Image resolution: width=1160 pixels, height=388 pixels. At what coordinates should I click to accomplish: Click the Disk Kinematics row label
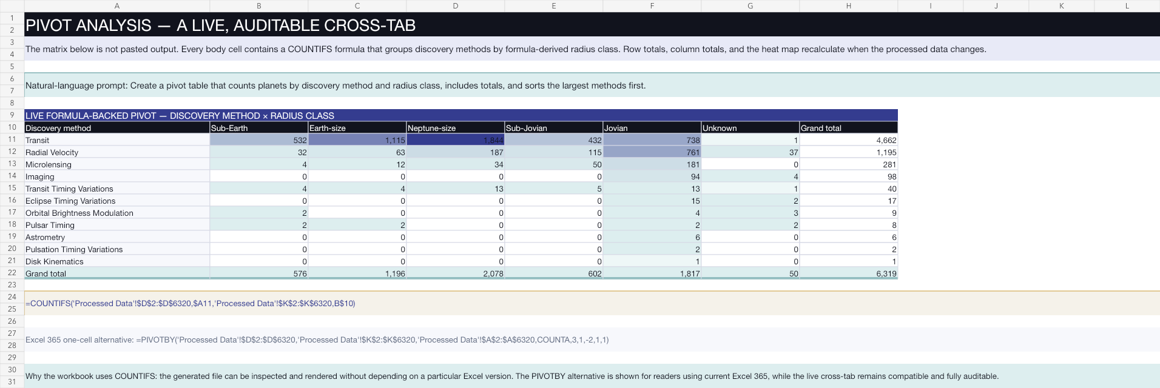(117, 261)
